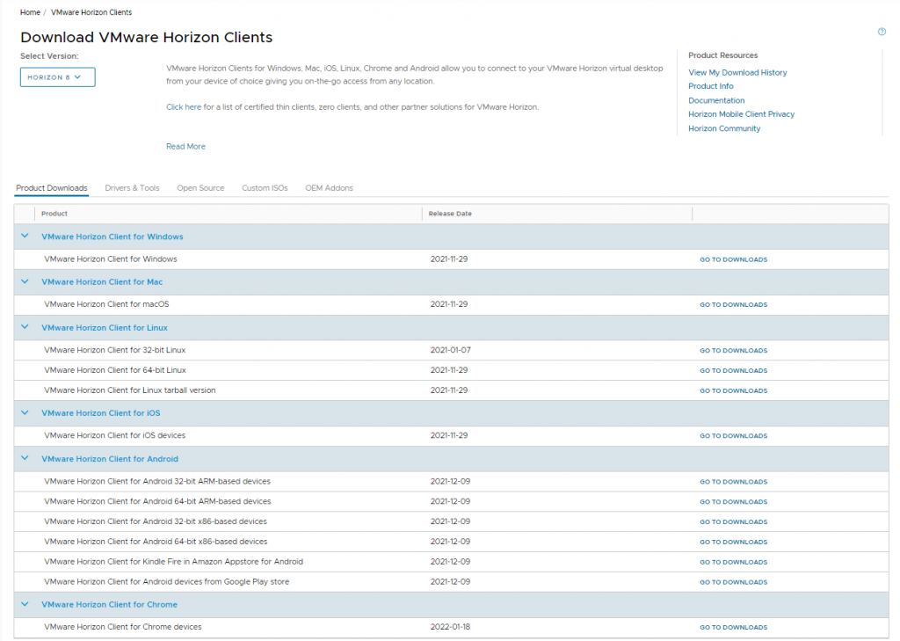
Task: Open the Horizon 8 version dropdown
Action: click(x=57, y=77)
